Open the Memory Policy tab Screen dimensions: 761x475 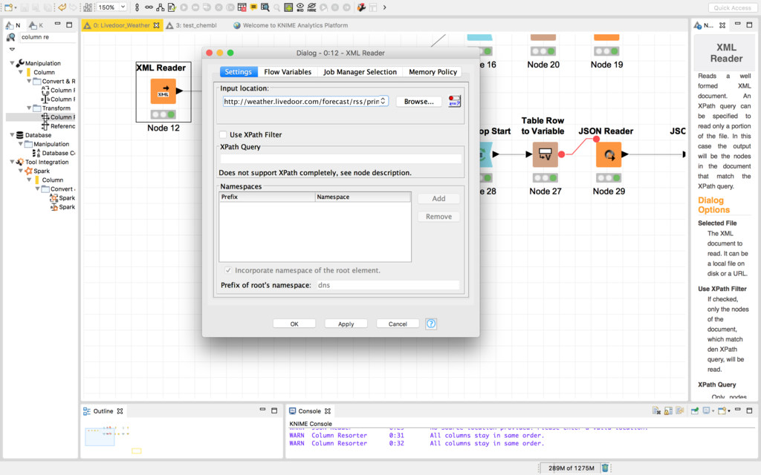point(433,72)
